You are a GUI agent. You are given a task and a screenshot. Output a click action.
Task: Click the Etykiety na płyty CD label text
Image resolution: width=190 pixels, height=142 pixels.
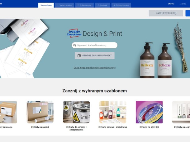coord(149,127)
